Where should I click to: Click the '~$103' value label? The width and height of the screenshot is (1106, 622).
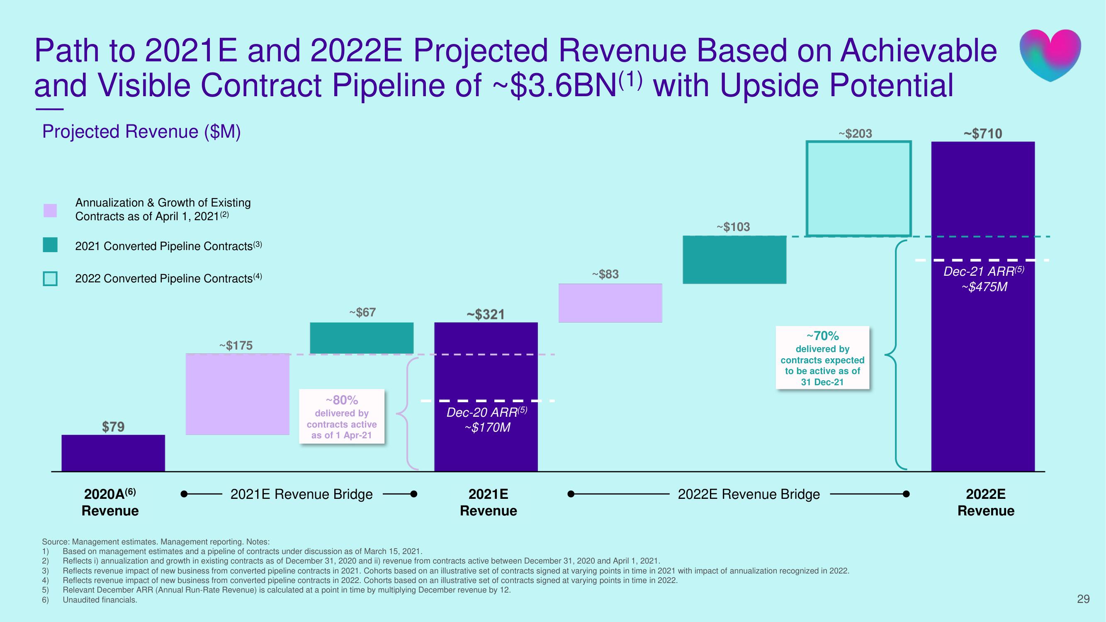point(733,227)
